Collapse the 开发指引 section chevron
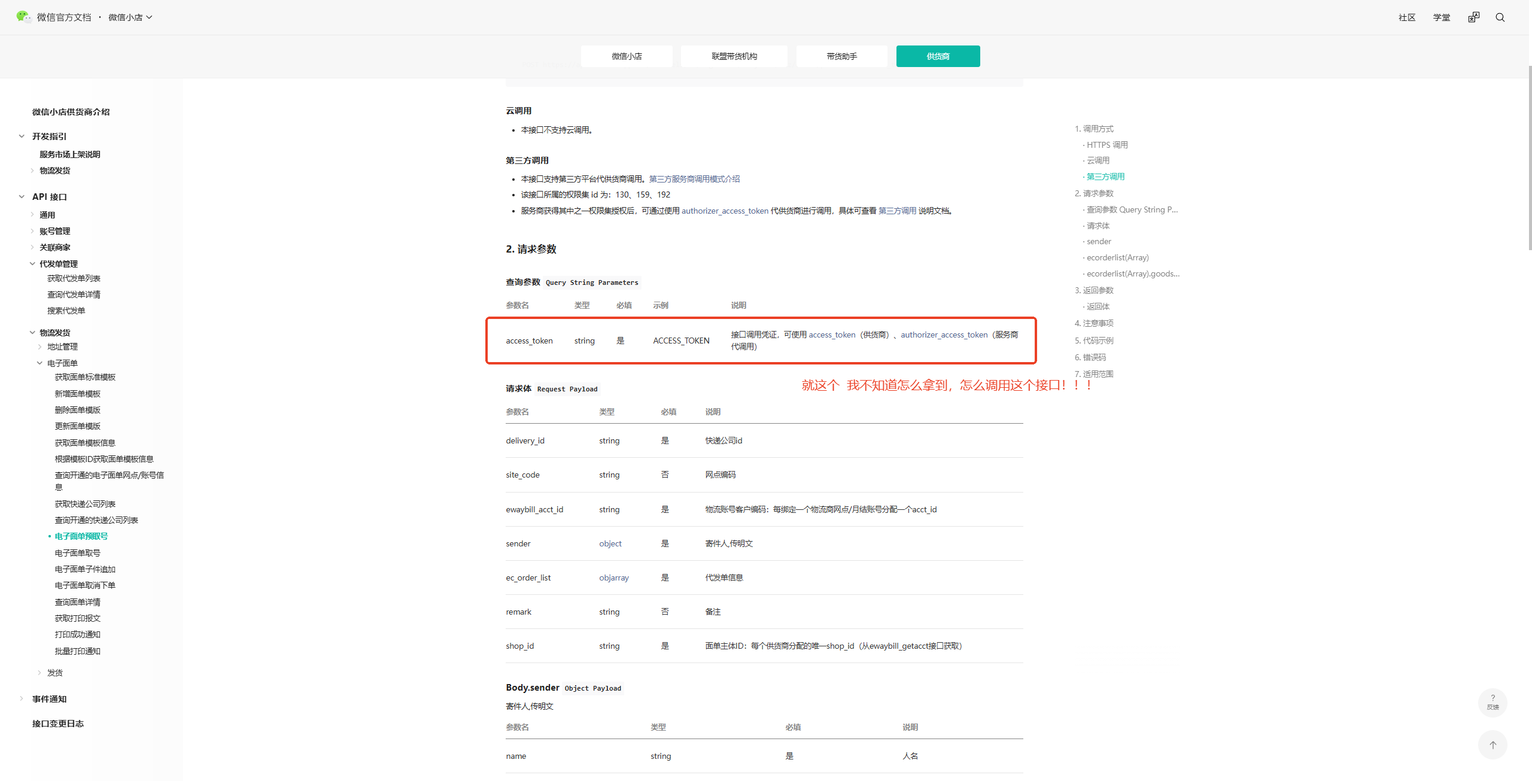The width and height of the screenshot is (1532, 781). [22, 136]
